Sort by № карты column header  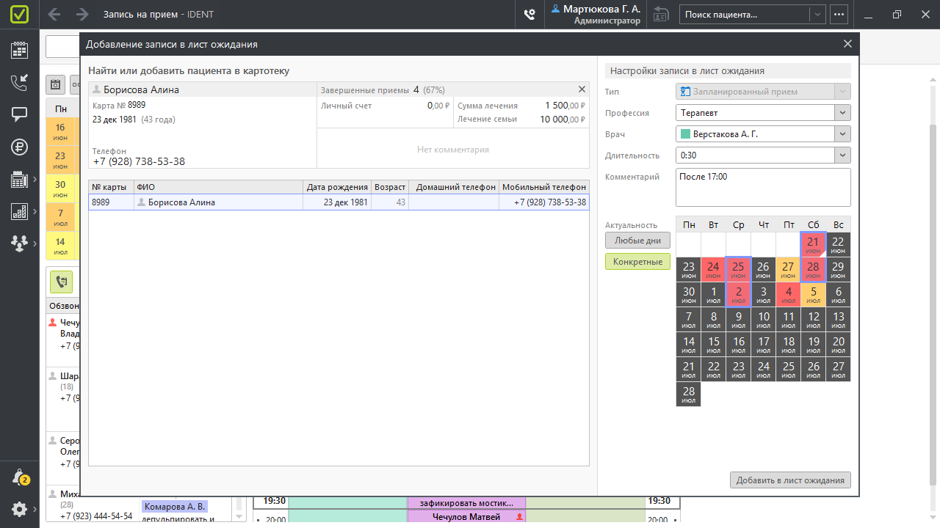(x=111, y=187)
